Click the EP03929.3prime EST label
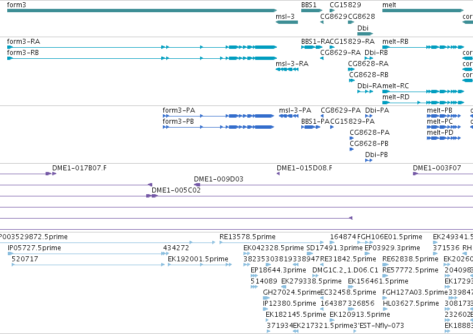473x334 pixels. [392, 248]
